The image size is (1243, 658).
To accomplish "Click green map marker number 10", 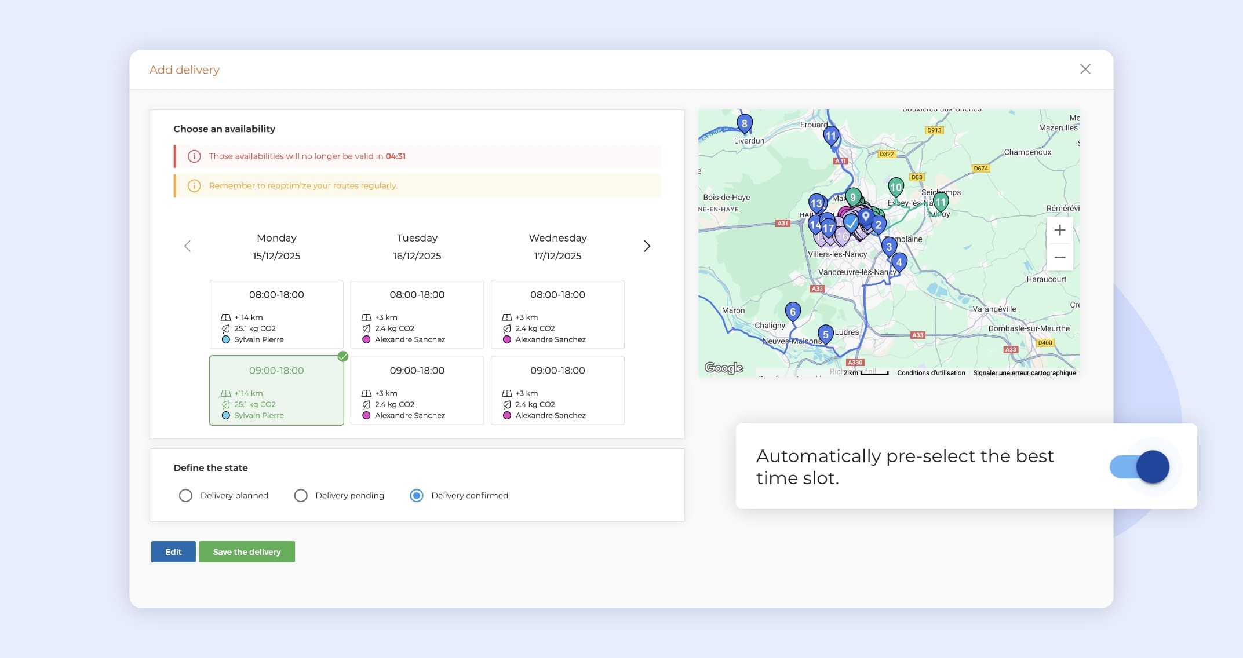I will 896,187.
